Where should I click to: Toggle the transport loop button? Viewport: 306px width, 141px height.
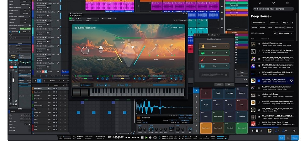point(155,138)
